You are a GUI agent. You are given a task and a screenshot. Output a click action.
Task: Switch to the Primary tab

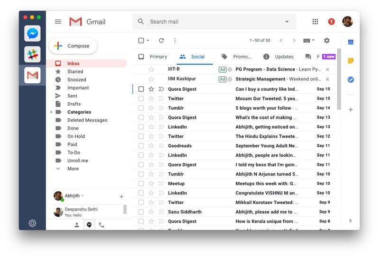point(153,57)
